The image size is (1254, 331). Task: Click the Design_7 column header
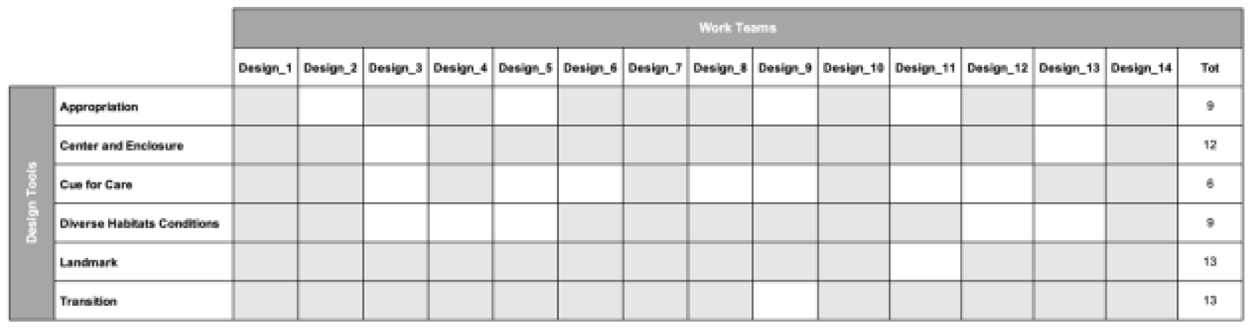click(655, 68)
